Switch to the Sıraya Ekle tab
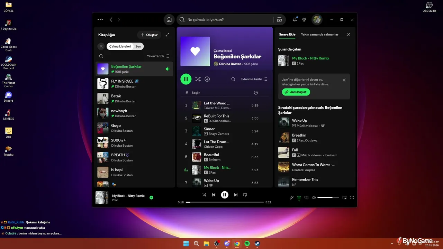Viewport: 443px width, 249px height. (x=287, y=35)
